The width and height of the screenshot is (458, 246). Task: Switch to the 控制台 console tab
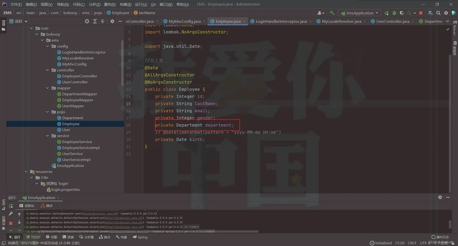click(x=26, y=206)
